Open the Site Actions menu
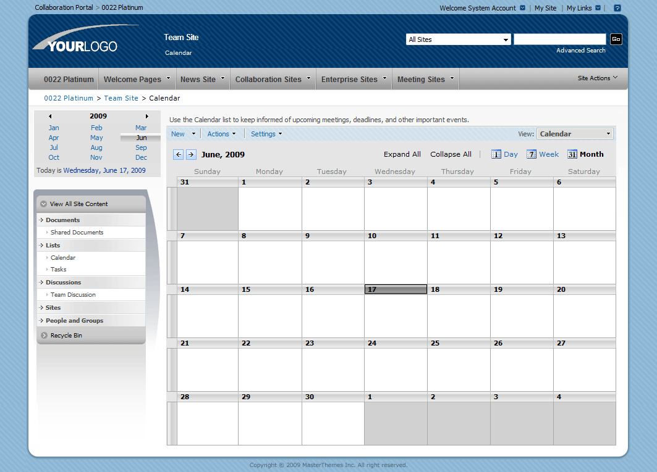Screen dimensions: 657x472 (x=596, y=78)
